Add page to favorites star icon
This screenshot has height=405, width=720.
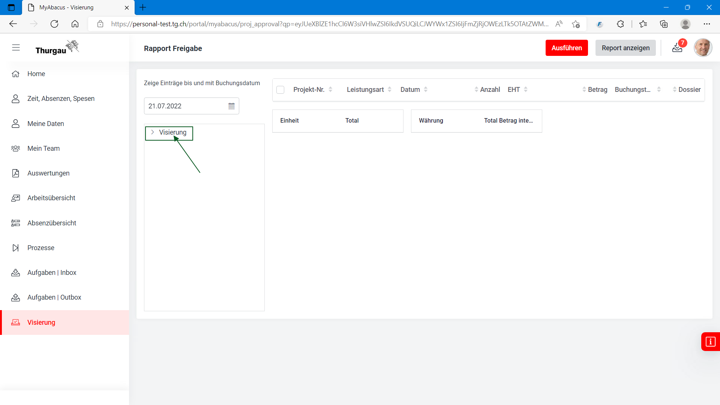click(x=576, y=24)
